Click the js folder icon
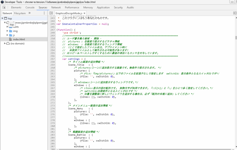This screenshot has height=150, width=237. click(x=11, y=35)
